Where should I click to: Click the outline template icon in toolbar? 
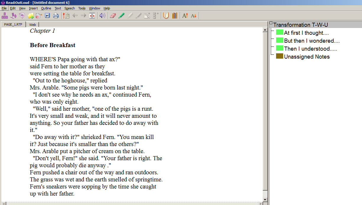click(5, 16)
